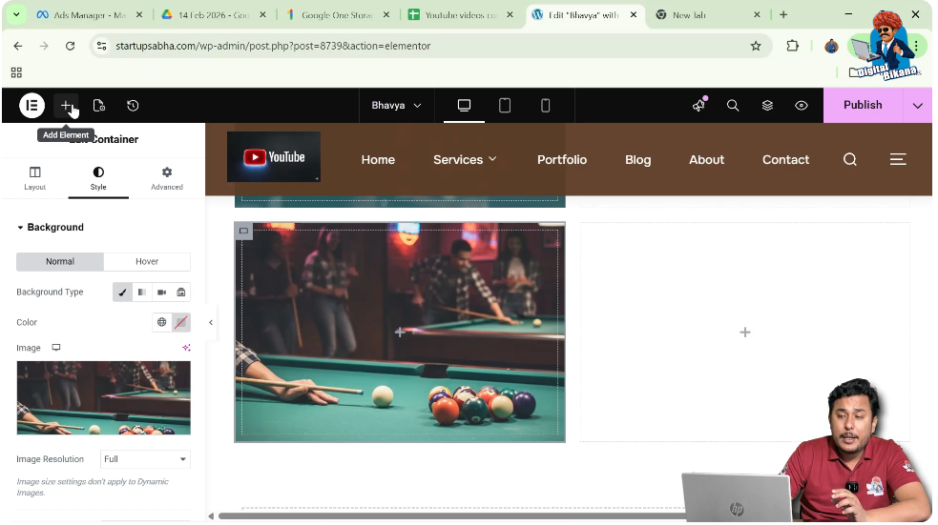The image size is (938, 525).
Task: Bookmark this page with the star
Action: pos(756,46)
